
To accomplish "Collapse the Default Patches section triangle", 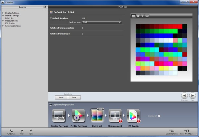I will [x=51, y=18].
